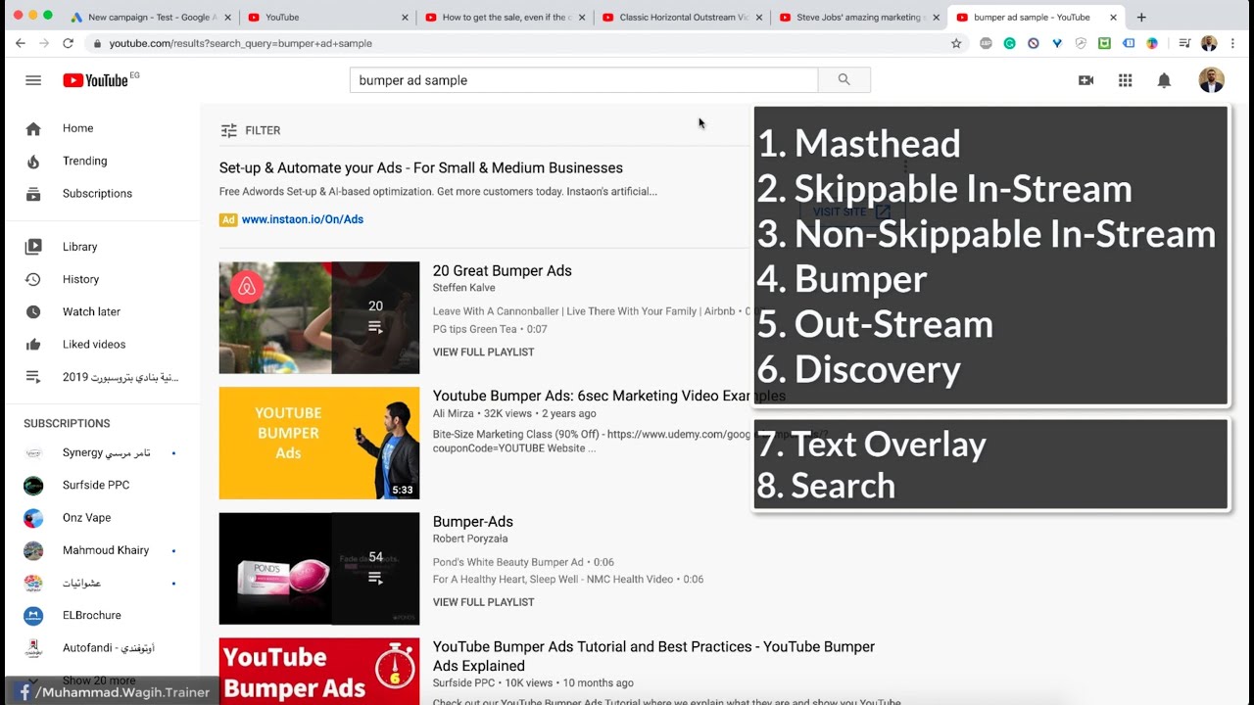
Task: Open the Chrome three-dot menu
Action: pyautogui.click(x=1233, y=43)
